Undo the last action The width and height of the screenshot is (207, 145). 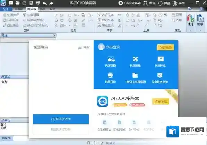click(x=44, y=3)
